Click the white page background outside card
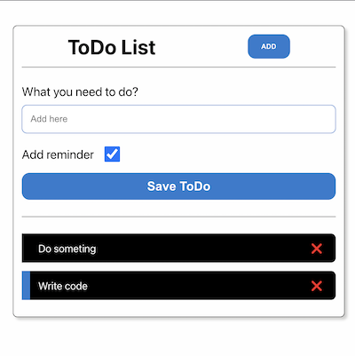This screenshot has width=355, height=356. tap(177, 337)
